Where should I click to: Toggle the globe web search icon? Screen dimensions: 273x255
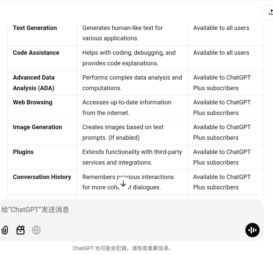[x=36, y=230]
